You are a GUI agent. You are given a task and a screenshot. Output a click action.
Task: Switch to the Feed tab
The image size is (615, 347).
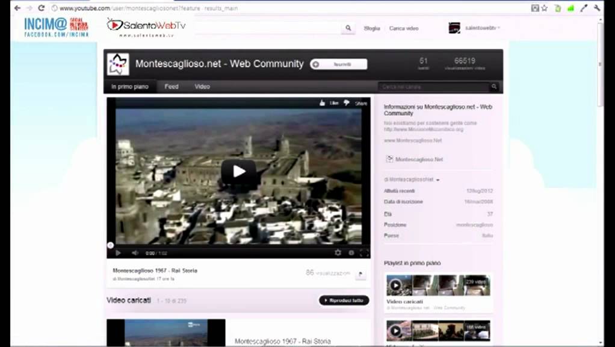172,87
